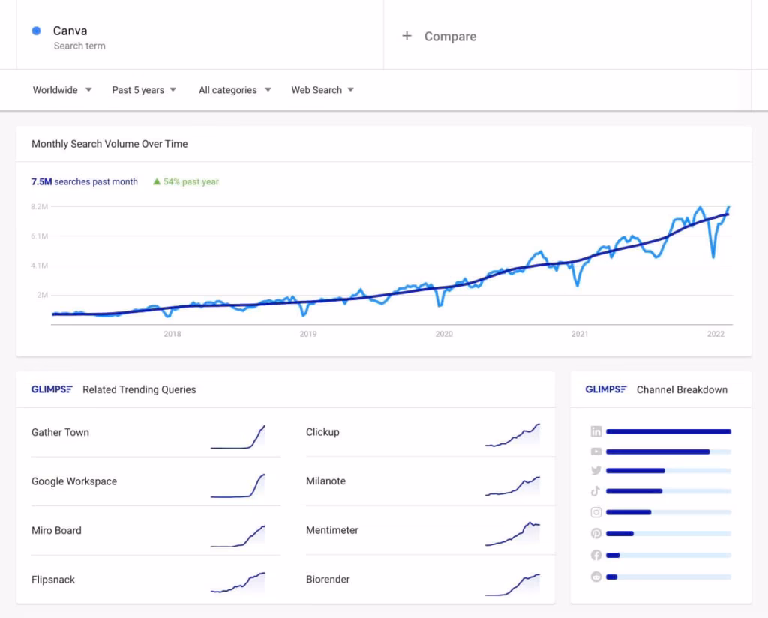This screenshot has width=768, height=618.
Task: Toggle the 54% past year growth indicator
Action: click(185, 181)
